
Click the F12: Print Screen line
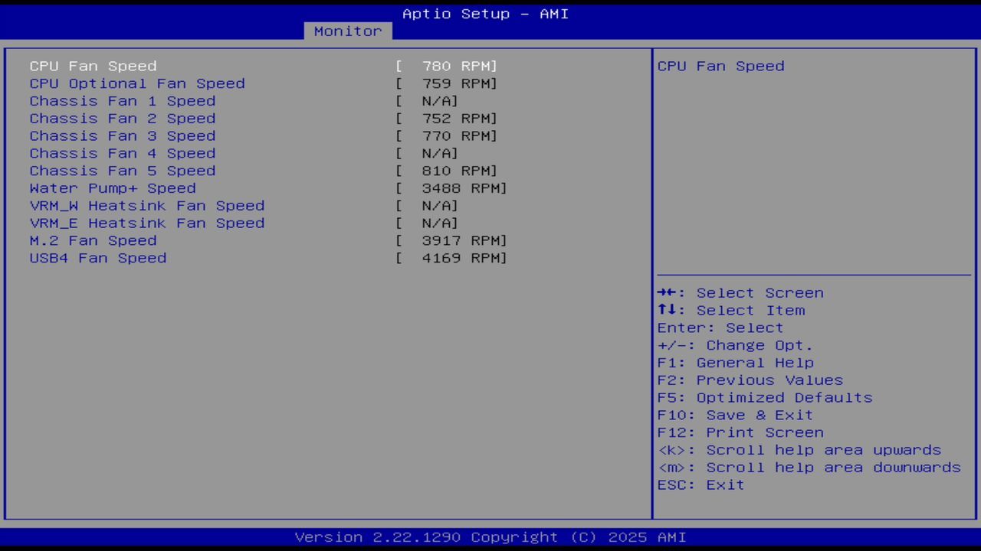click(740, 433)
